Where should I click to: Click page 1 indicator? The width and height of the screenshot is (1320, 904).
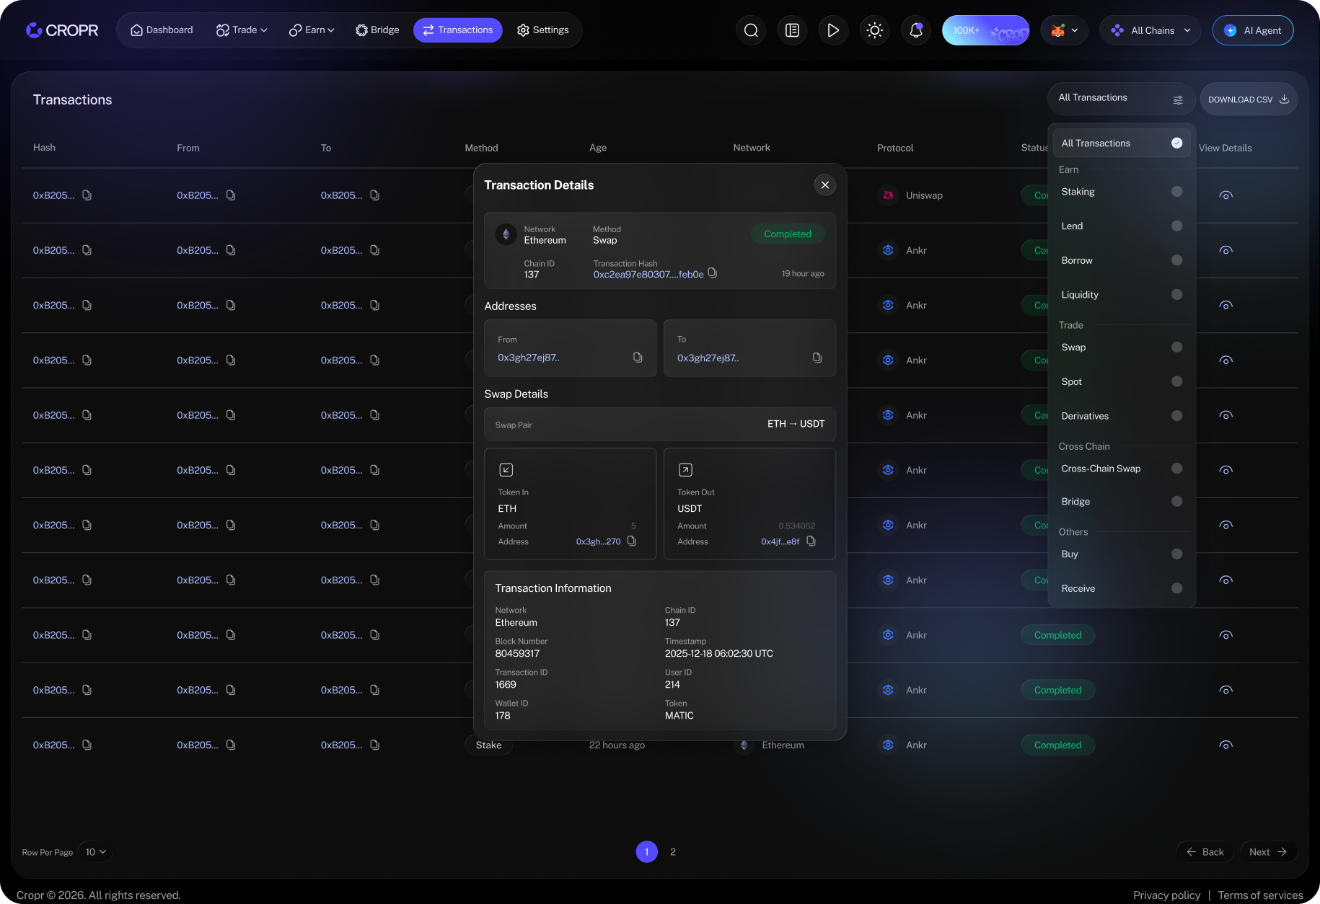pos(647,852)
